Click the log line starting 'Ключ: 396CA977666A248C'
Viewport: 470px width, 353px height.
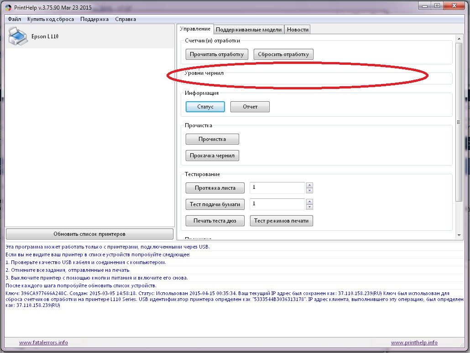[x=235, y=299]
